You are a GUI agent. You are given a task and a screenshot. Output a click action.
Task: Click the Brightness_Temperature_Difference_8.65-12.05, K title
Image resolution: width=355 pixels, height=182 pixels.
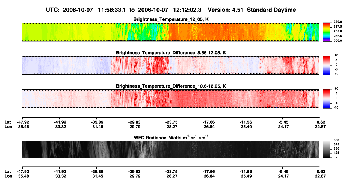pos(171,53)
